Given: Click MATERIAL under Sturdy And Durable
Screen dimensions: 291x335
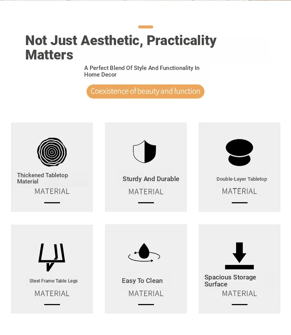Looking at the screenshot, I should [x=146, y=192].
